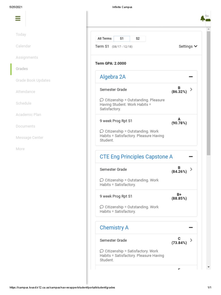Click the Algebra 2A course link
This screenshot has height=295, width=221.
coord(113,77)
